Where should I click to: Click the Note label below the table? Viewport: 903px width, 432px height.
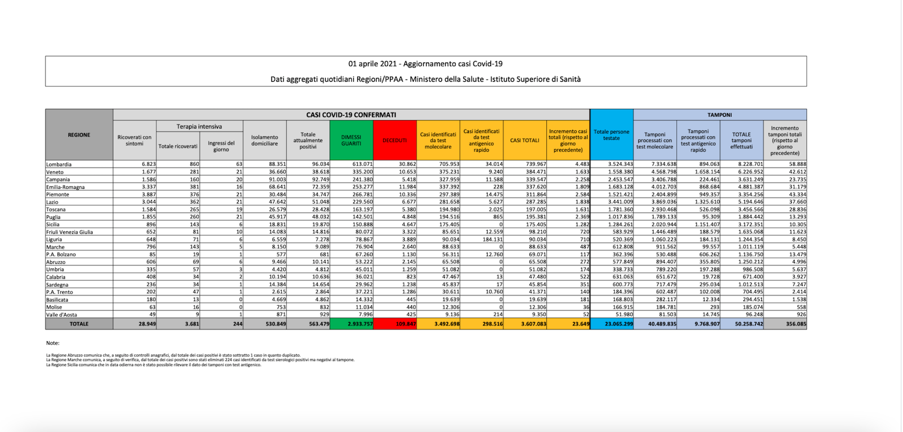click(52, 343)
